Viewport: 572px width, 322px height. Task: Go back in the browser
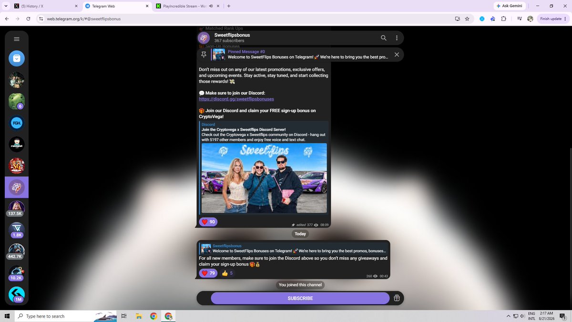[7, 19]
